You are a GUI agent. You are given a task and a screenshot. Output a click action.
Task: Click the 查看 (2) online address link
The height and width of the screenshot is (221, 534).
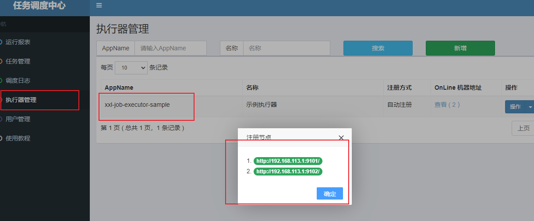click(x=447, y=105)
